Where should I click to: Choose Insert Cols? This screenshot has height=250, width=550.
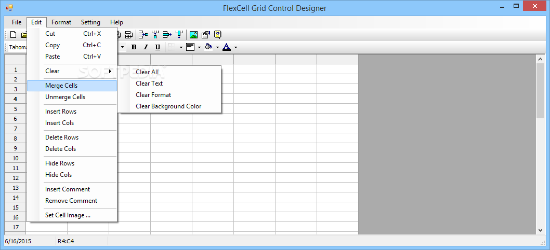tap(72, 123)
